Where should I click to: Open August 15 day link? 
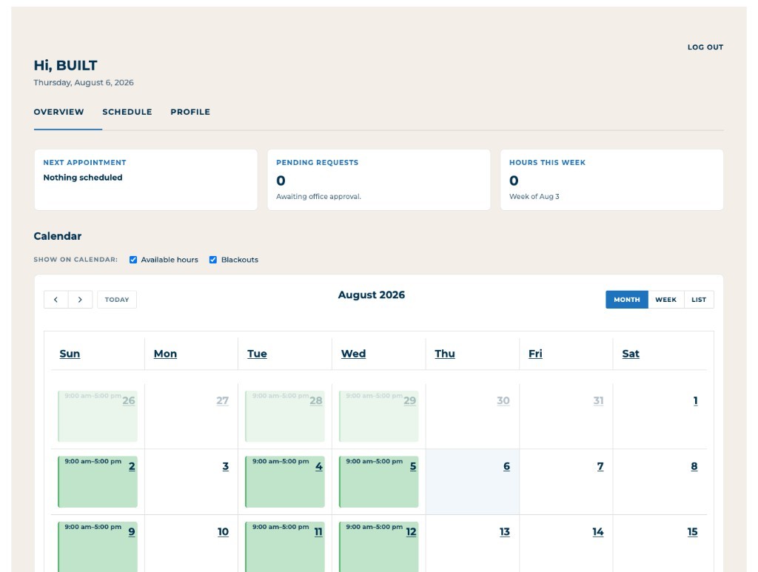[692, 532]
